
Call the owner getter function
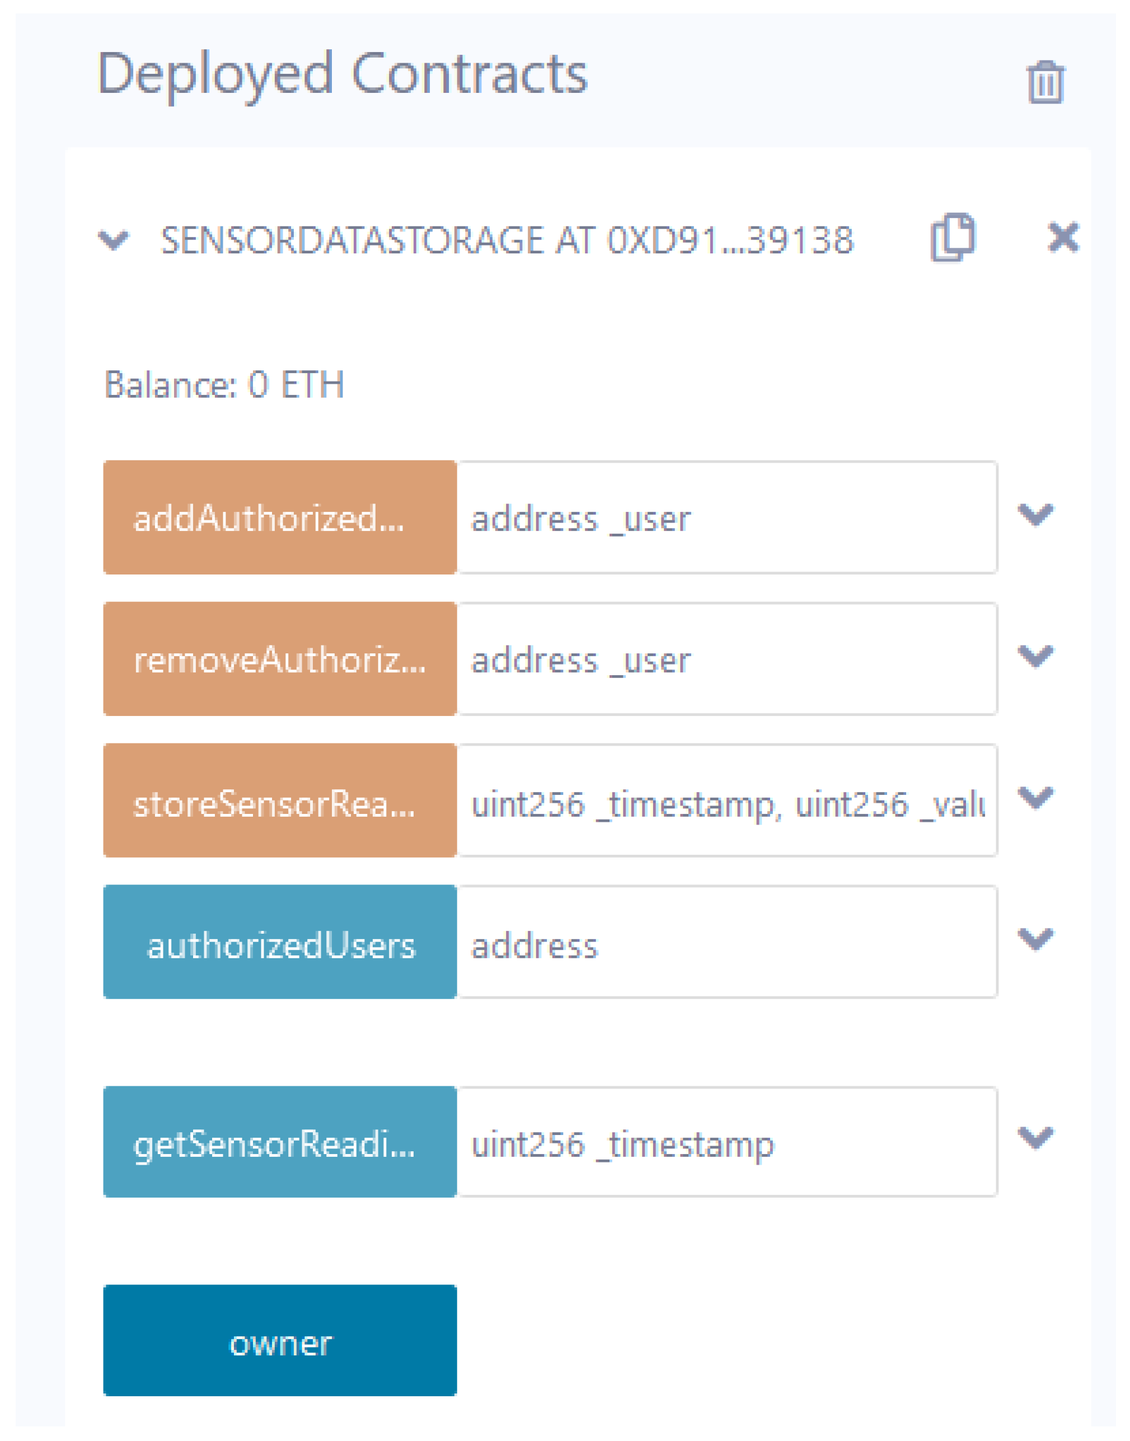[279, 1340]
